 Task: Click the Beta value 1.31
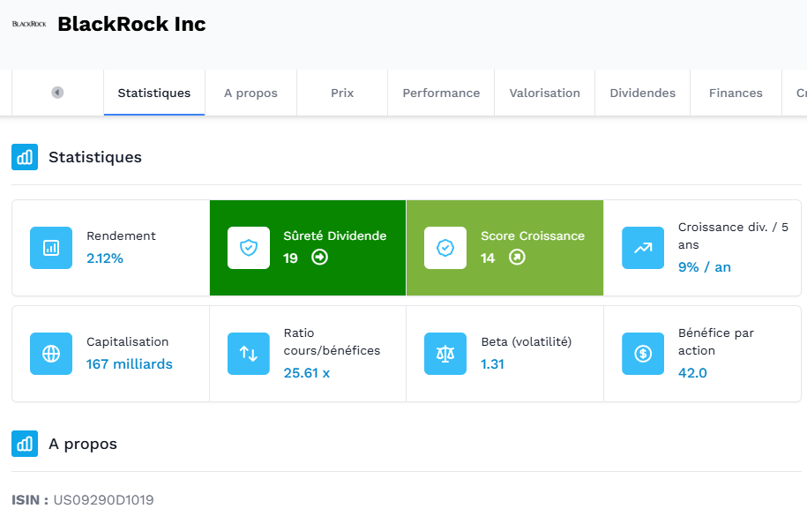[492, 364]
